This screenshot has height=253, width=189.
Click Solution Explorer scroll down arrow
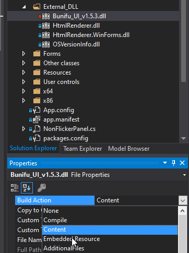(183, 138)
